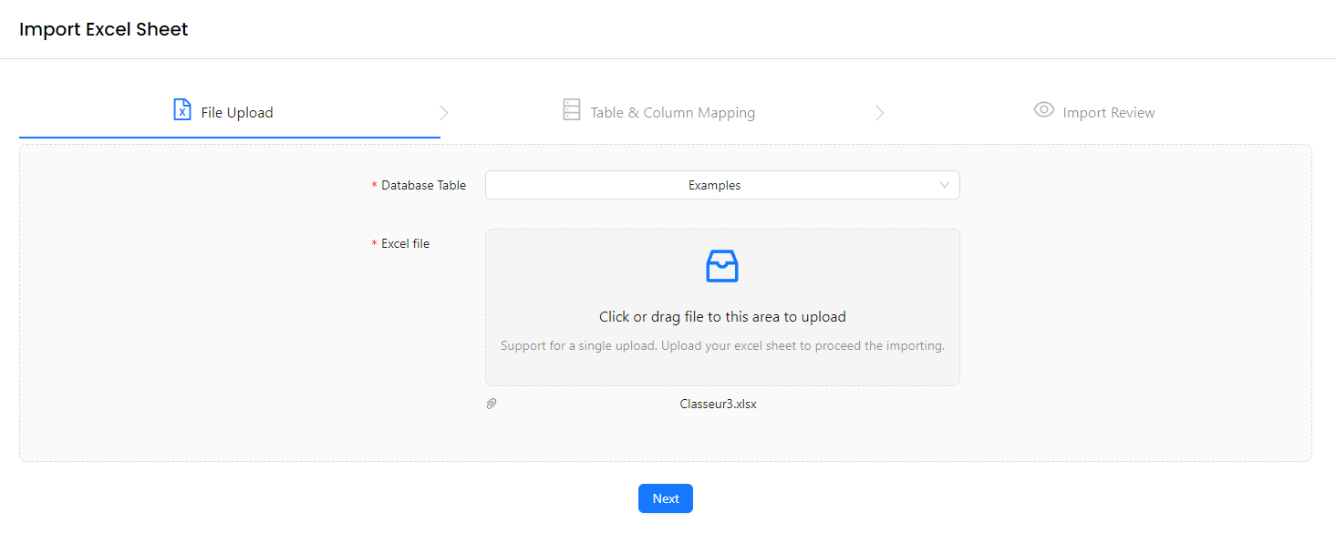Click the chevron after File Upload step
This screenshot has width=1336, height=533.
coord(444,113)
